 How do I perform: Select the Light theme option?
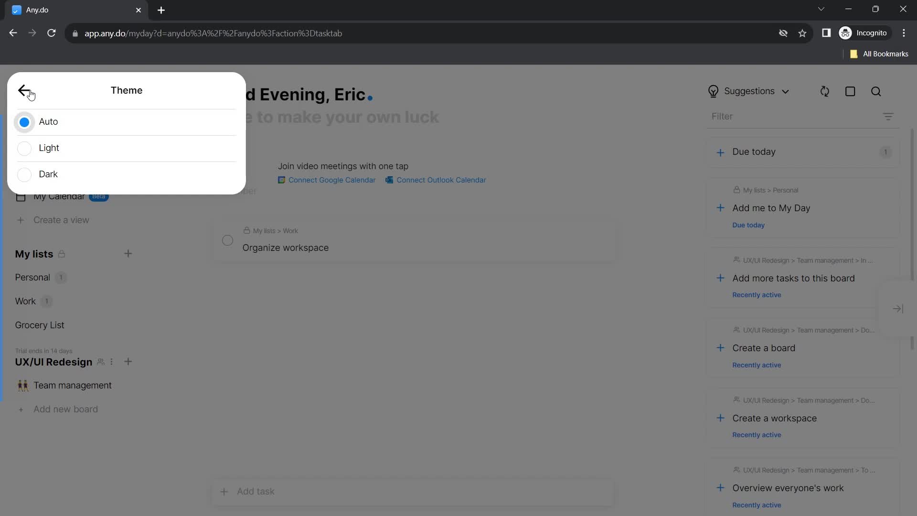(x=24, y=148)
